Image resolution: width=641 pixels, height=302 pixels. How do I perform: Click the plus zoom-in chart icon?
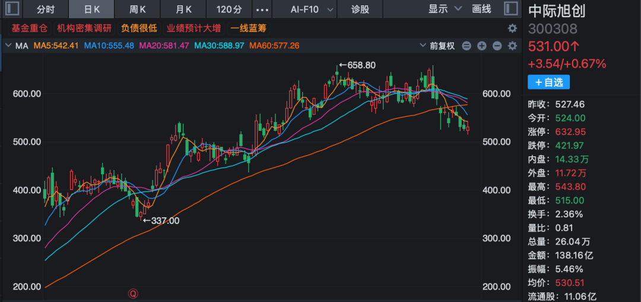482,46
